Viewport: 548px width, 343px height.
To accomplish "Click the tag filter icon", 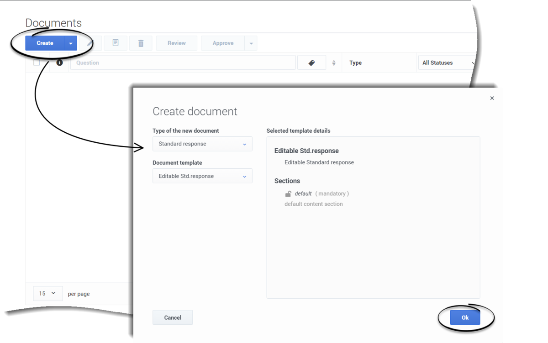I will [311, 62].
